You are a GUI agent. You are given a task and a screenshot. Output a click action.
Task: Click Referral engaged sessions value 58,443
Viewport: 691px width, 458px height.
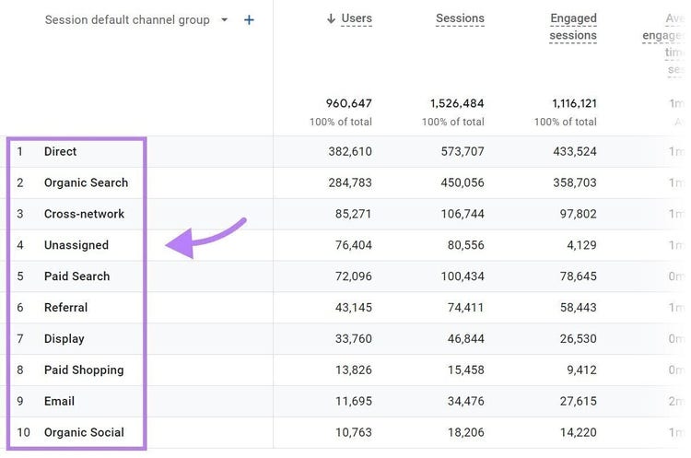(579, 307)
